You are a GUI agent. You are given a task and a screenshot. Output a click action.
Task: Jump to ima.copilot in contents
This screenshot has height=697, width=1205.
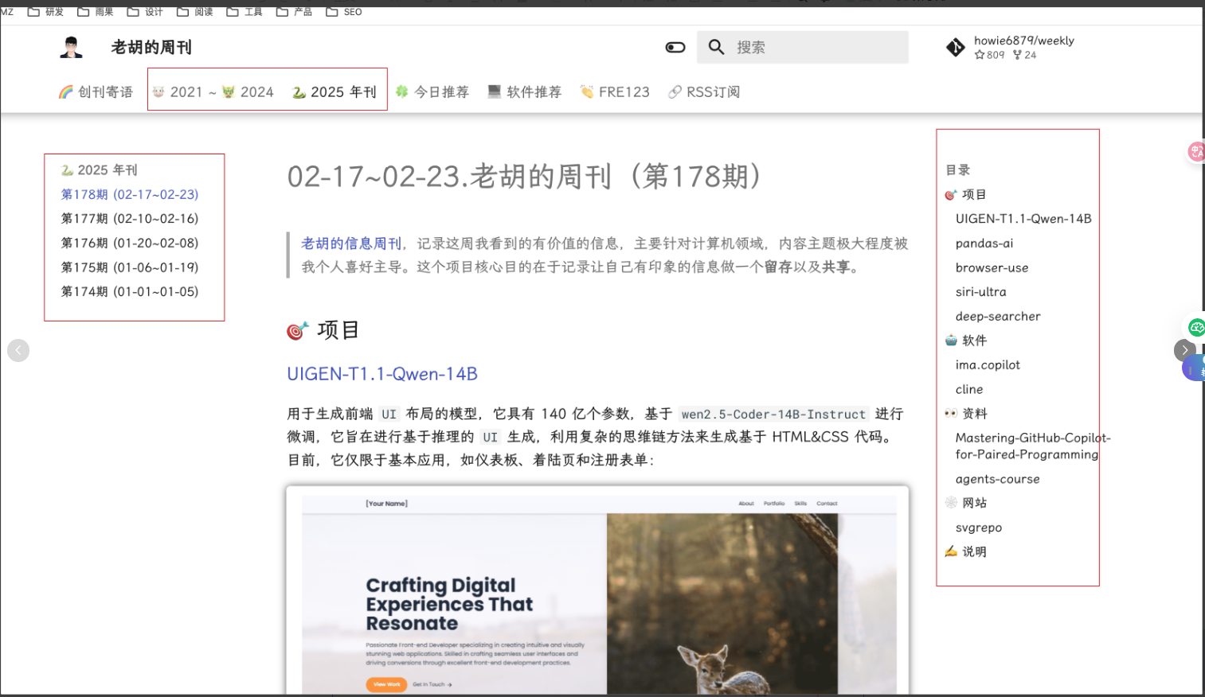988,365
